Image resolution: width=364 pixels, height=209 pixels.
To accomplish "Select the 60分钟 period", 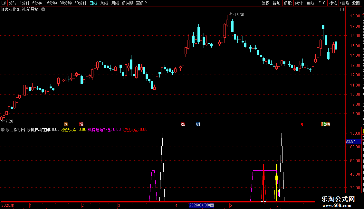I will pos(81,3).
